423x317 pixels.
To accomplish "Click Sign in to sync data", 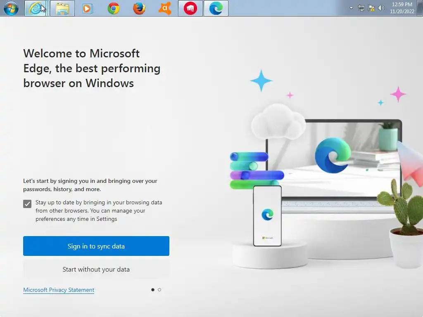I will tap(96, 246).
